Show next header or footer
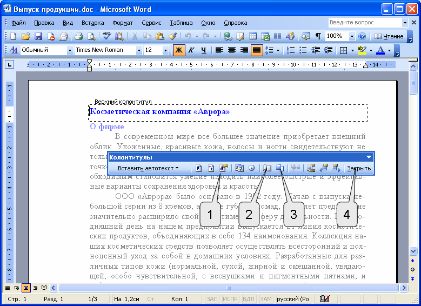This screenshot has height=306, width=421. point(336,168)
